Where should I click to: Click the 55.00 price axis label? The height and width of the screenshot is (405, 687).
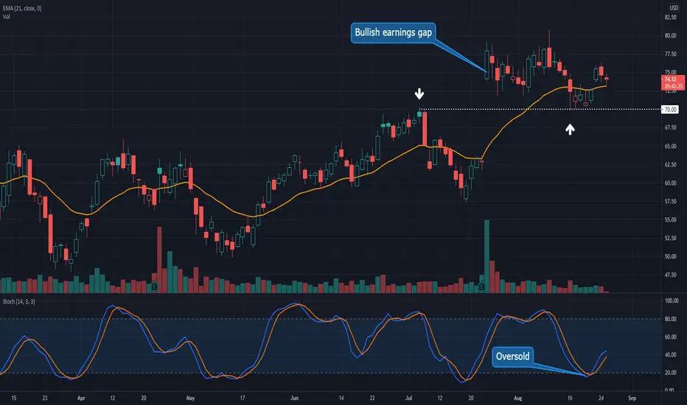[x=670, y=219]
